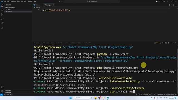Switch to the main.py editor tab
Image resolution: width=178 pixels, height=100 pixels.
pos(48,5)
